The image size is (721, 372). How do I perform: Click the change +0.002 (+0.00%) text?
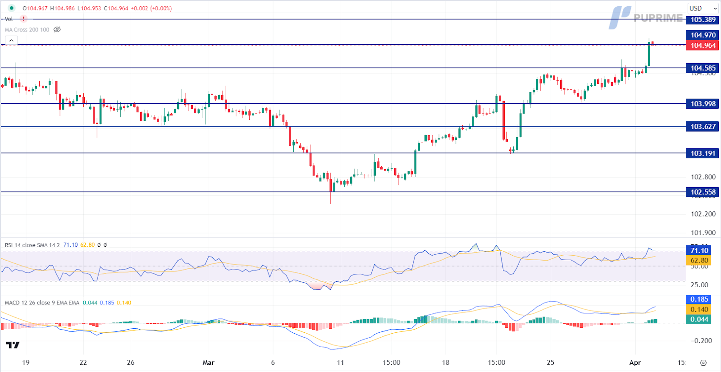(x=151, y=8)
